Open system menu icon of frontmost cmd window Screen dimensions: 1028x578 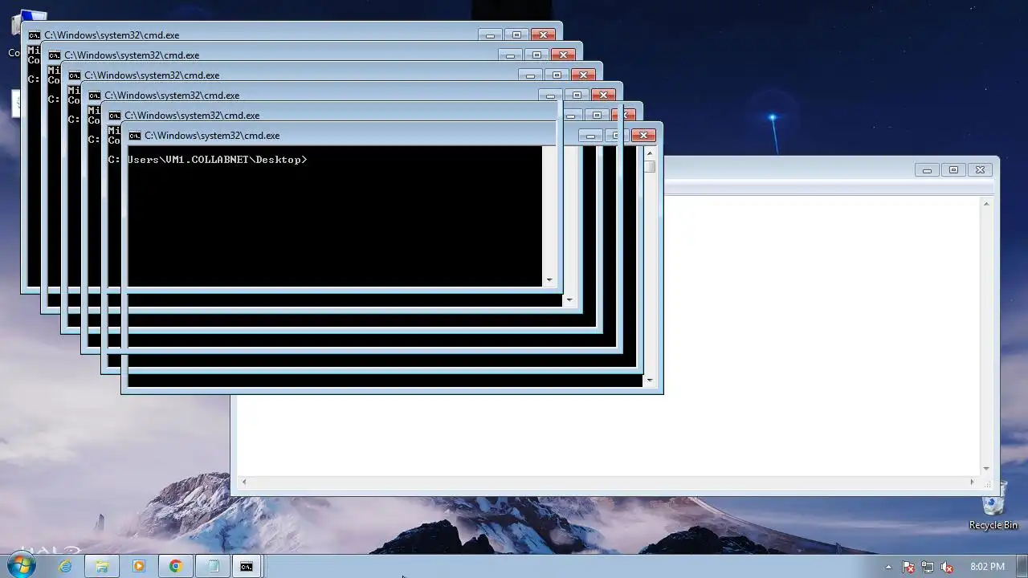[x=135, y=136]
